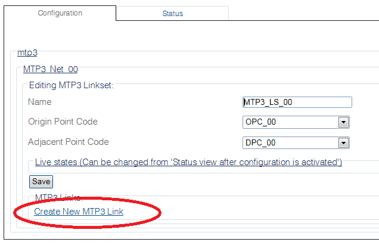Image resolution: width=379 pixels, height=245 pixels.
Task: Click the blank area below the tabs
Action: pyautogui.click(x=191, y=35)
